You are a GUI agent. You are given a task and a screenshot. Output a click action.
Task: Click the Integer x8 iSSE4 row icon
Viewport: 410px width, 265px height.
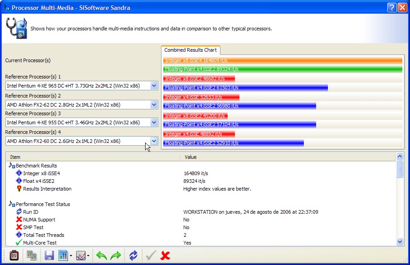19,173
